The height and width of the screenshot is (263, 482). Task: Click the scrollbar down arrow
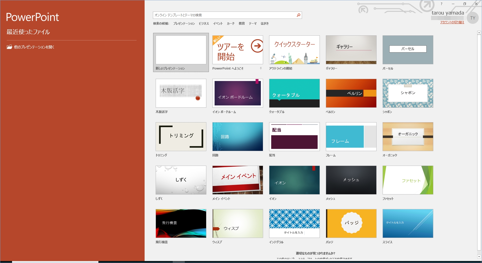(x=479, y=257)
